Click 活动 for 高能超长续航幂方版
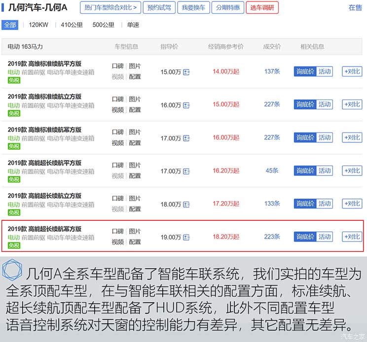This screenshot has height=342, width=367. click(x=325, y=237)
